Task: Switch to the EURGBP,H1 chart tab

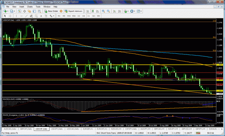Action: [88, 129]
